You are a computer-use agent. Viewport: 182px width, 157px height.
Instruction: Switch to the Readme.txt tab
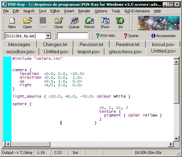128,44
